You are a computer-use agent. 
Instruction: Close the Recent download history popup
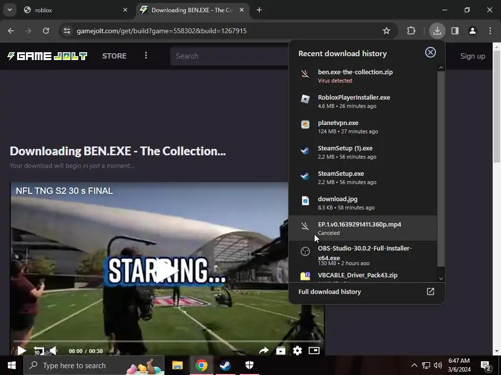click(431, 52)
